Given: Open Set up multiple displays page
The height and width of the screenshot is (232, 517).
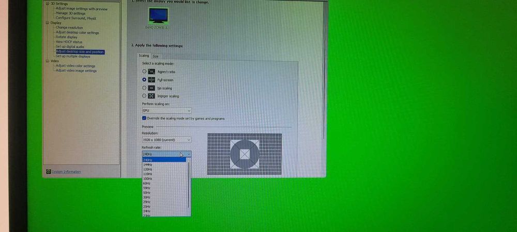Looking at the screenshot, I should point(73,56).
